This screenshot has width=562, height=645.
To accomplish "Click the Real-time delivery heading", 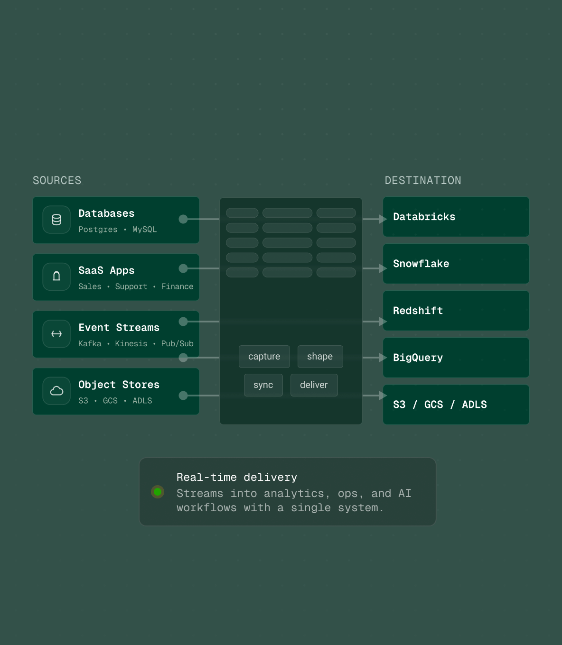I will pos(237,478).
